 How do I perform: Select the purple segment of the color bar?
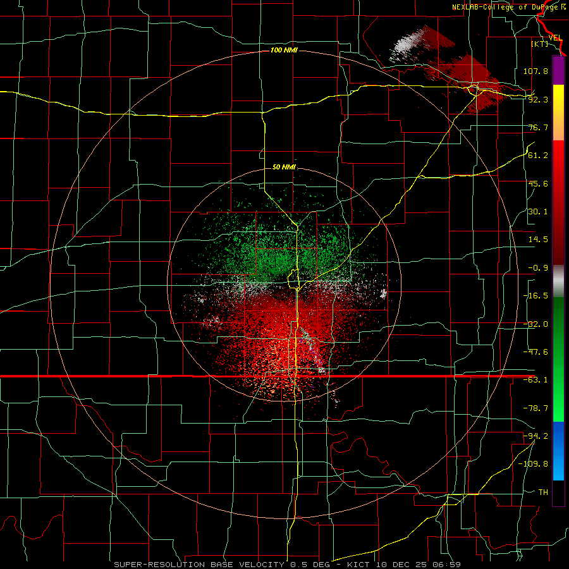pyautogui.click(x=558, y=70)
